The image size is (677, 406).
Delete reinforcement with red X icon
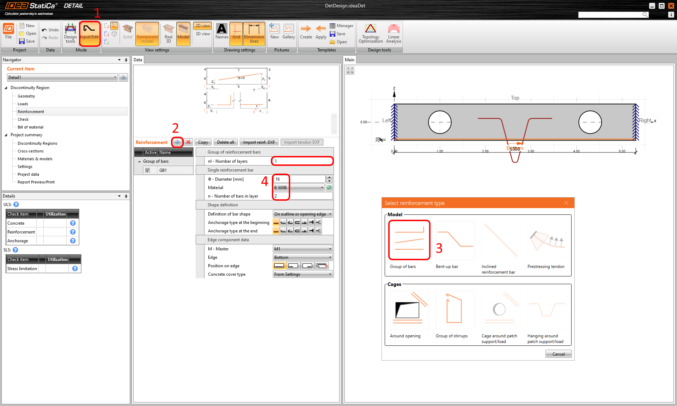coord(188,142)
